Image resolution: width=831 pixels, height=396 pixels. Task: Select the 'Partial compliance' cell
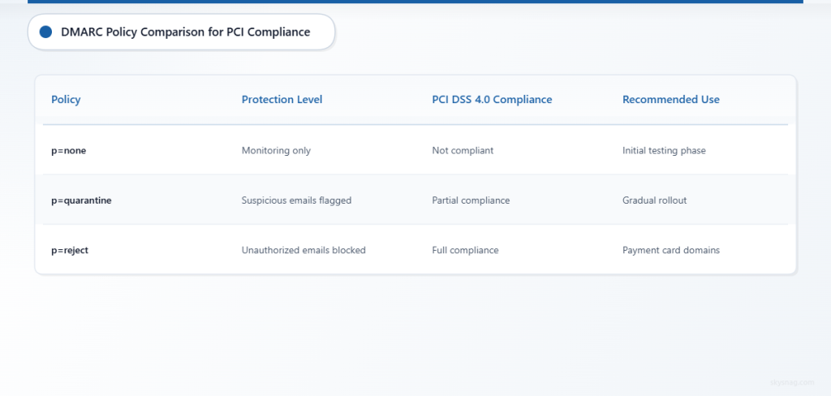471,200
